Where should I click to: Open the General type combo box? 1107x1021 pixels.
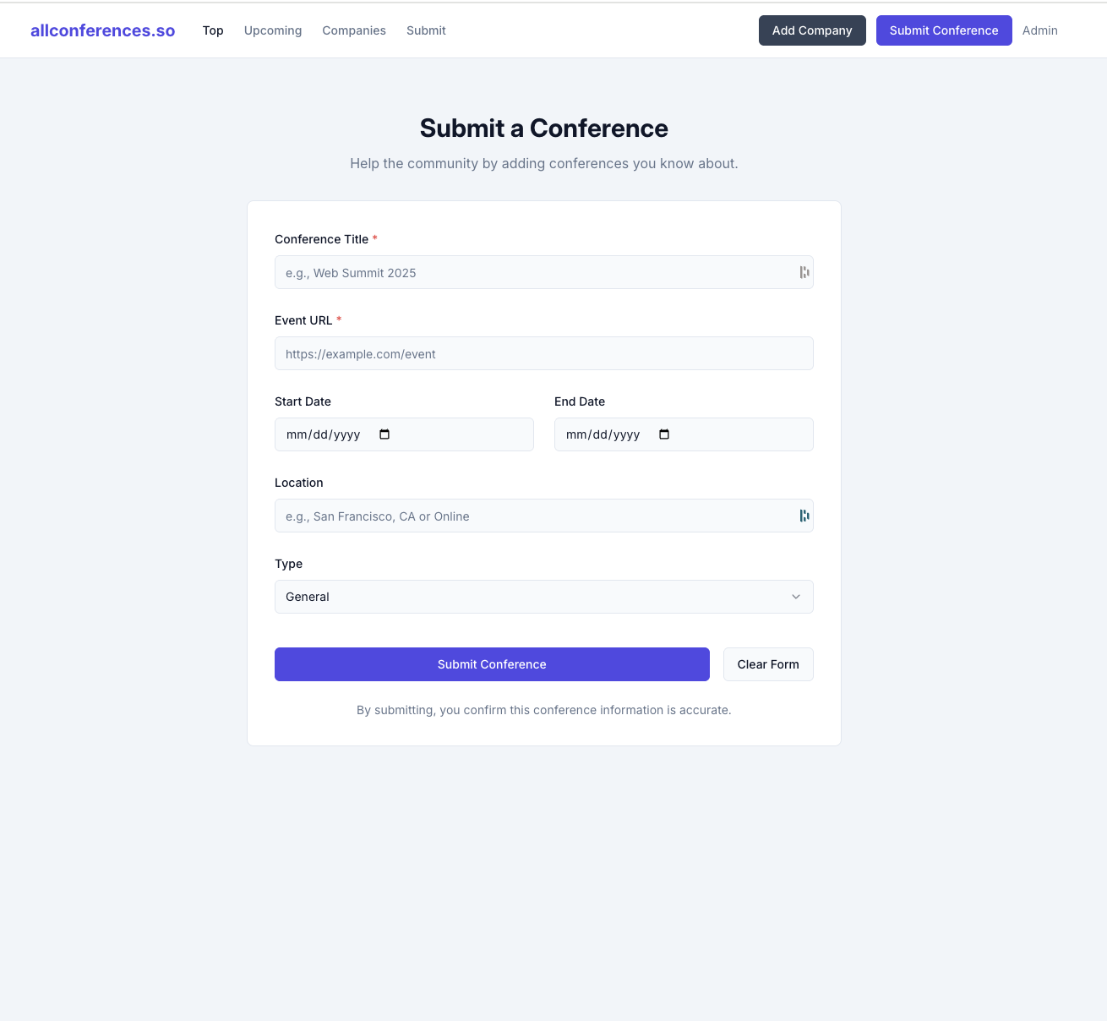[x=532, y=597]
